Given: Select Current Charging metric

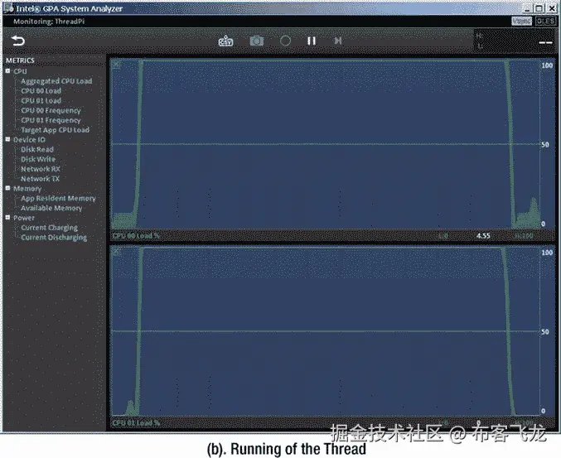Looking at the screenshot, I should click(49, 228).
